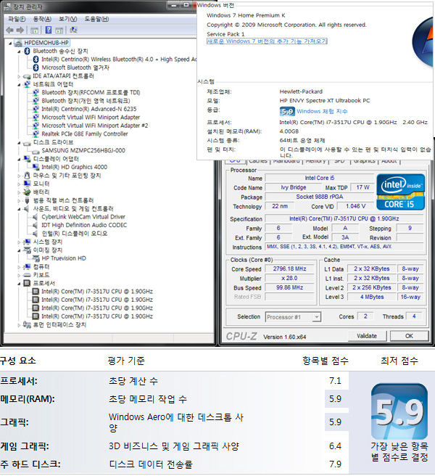Switch to the SPD tab in CPU-Z
The height and width of the screenshot is (476, 435).
(x=339, y=161)
